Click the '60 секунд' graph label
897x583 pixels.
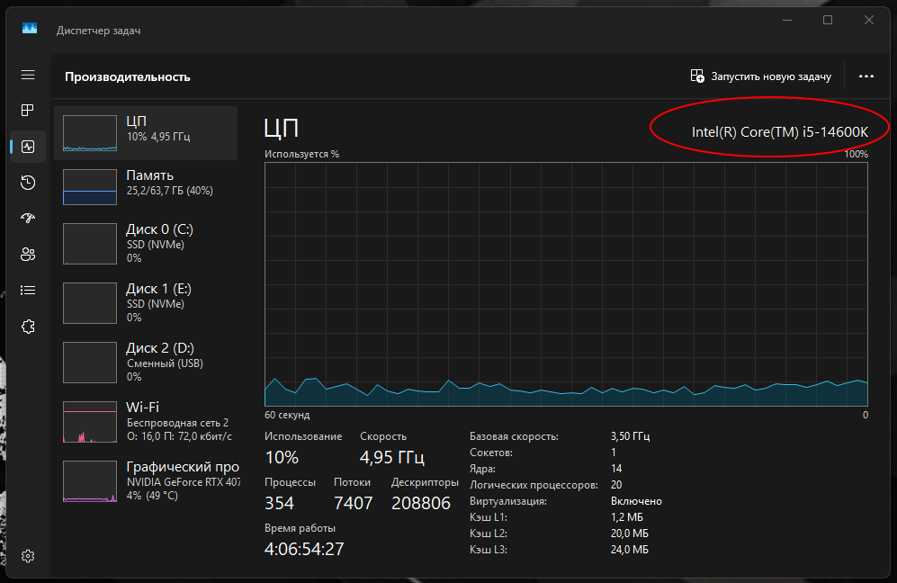(x=287, y=415)
